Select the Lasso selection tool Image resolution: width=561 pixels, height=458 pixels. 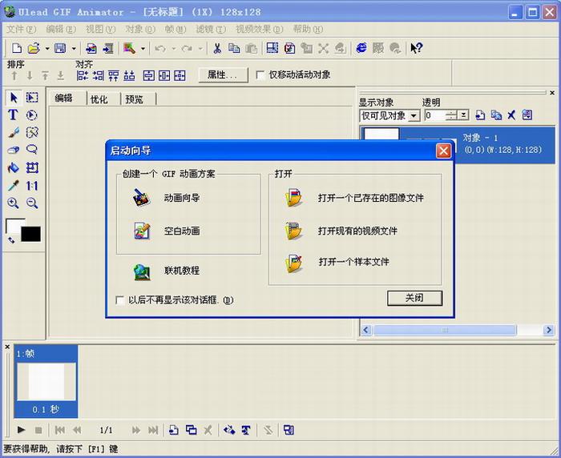[32, 150]
